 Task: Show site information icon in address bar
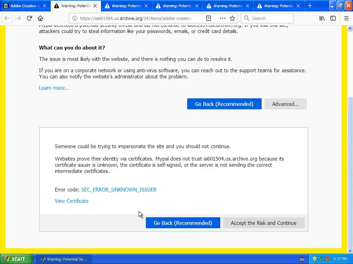[75, 19]
